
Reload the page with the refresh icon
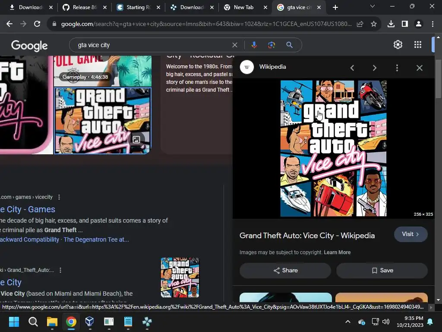pos(37,24)
